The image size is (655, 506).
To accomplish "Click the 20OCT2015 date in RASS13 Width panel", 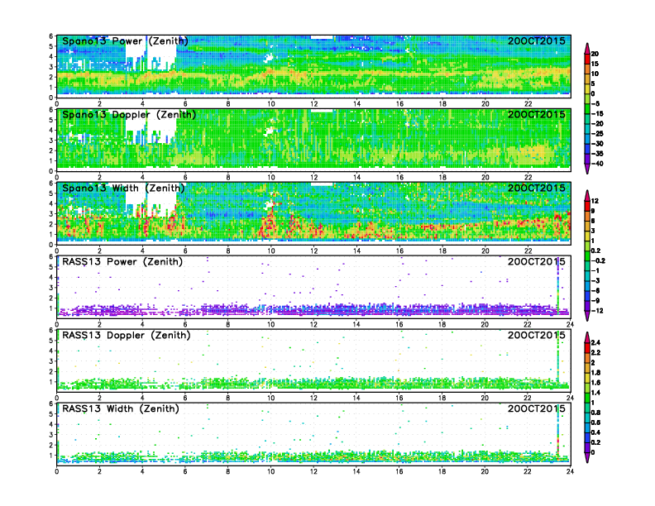I will coord(537,408).
